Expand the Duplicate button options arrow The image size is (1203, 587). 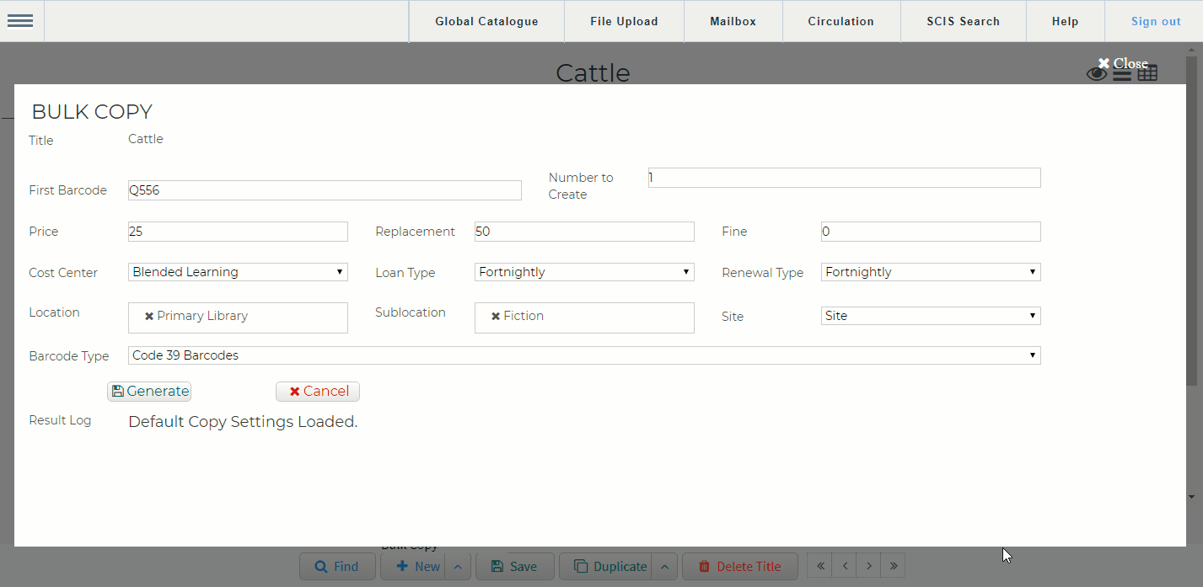point(664,567)
